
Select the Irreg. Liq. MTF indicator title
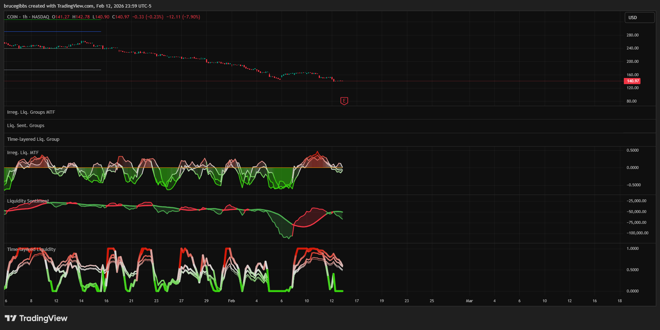(x=23, y=153)
